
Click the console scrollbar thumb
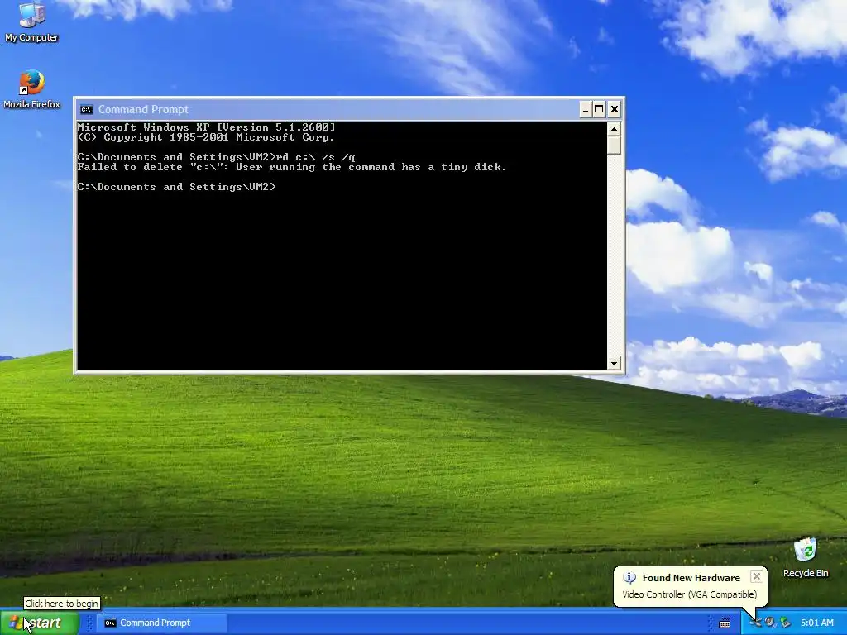[614, 146]
